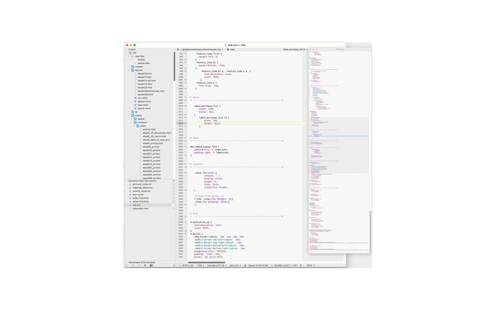Click the site project icon in the sidebar

pyautogui.click(x=130, y=53)
